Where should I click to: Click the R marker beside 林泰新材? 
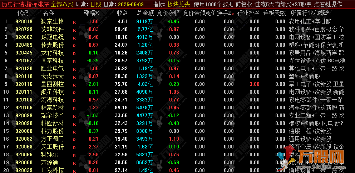click(x=74, y=109)
